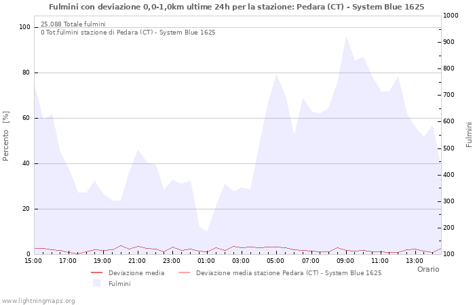Click the 15:00 time axis label
The image size is (475, 305).
point(33,261)
